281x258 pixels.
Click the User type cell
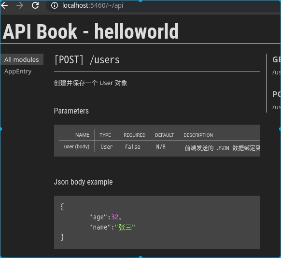107,147
